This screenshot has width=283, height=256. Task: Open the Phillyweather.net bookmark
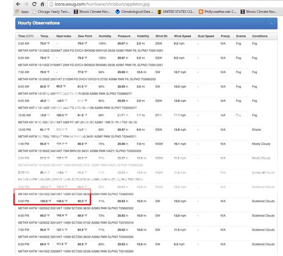point(220,12)
